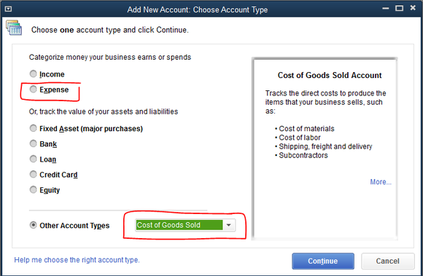Viewport: 423px width, 276px height.
Task: Select the Bank account type
Action: pos(33,143)
